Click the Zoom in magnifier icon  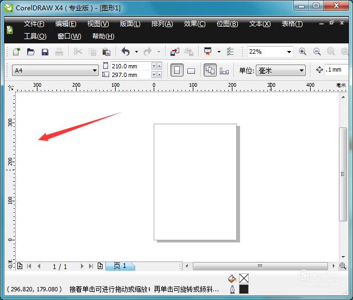point(302,52)
